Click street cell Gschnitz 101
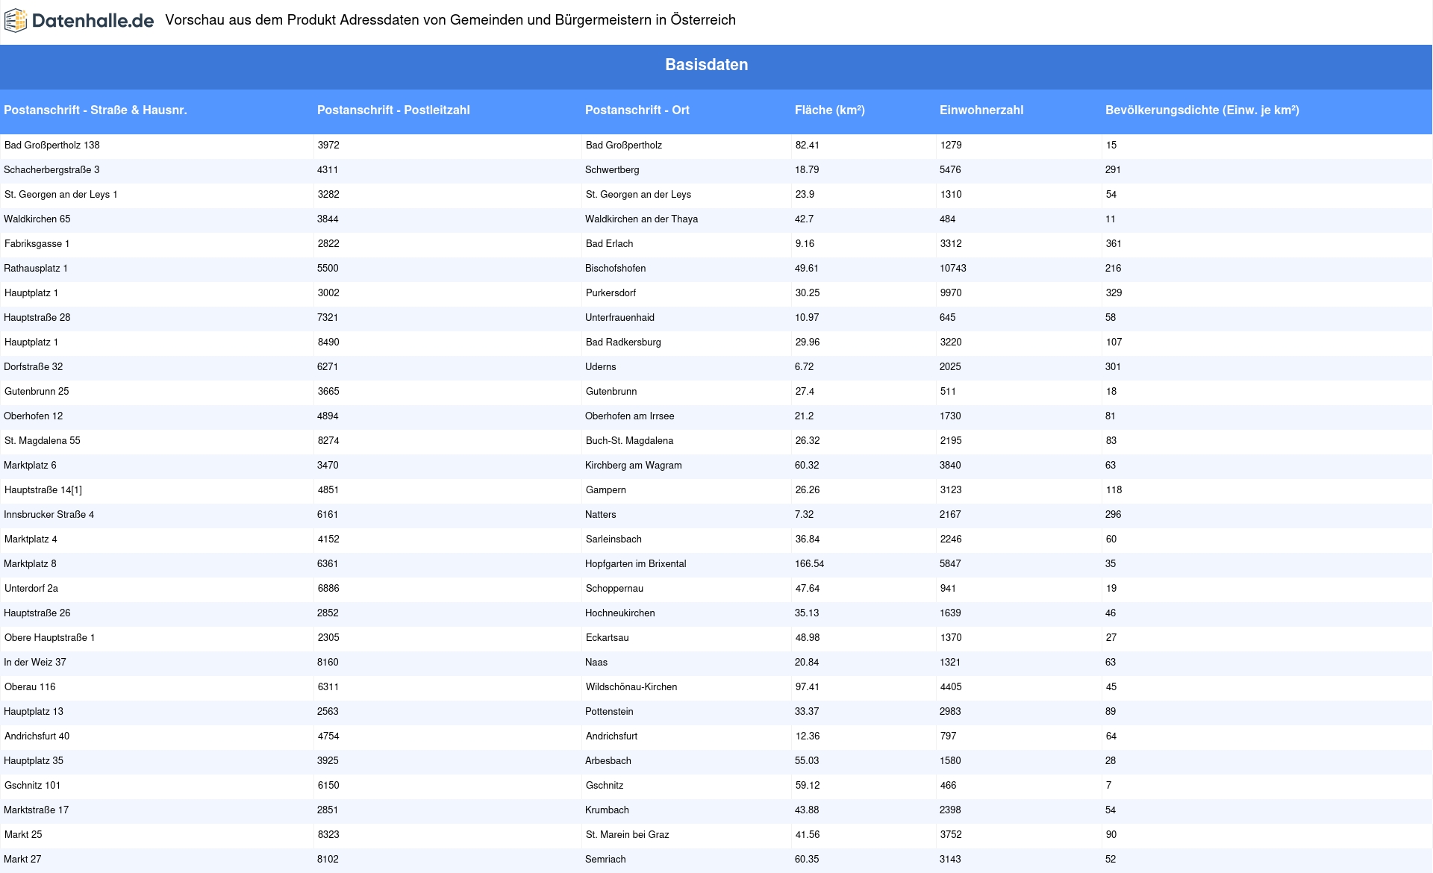 (32, 786)
